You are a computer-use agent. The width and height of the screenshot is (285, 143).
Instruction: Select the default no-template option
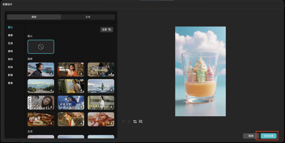[x=41, y=47]
